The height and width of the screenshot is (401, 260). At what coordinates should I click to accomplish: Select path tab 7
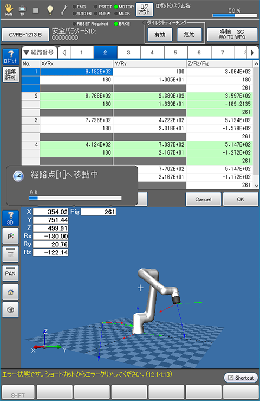point(223,53)
